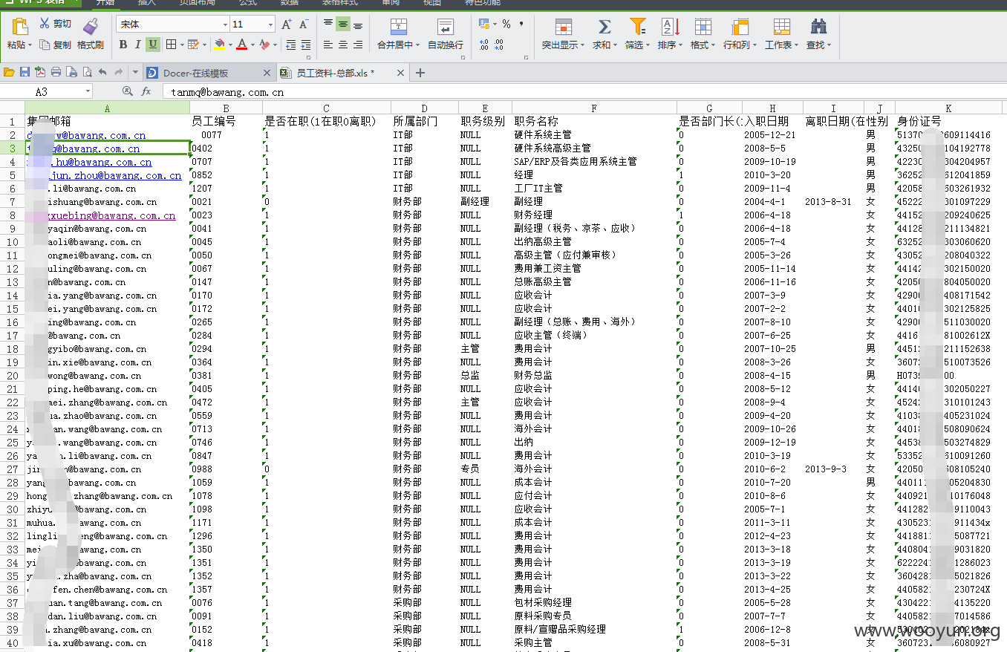This screenshot has width=1007, height=652.
Task: Open a new document tab with plus
Action: coord(420,73)
